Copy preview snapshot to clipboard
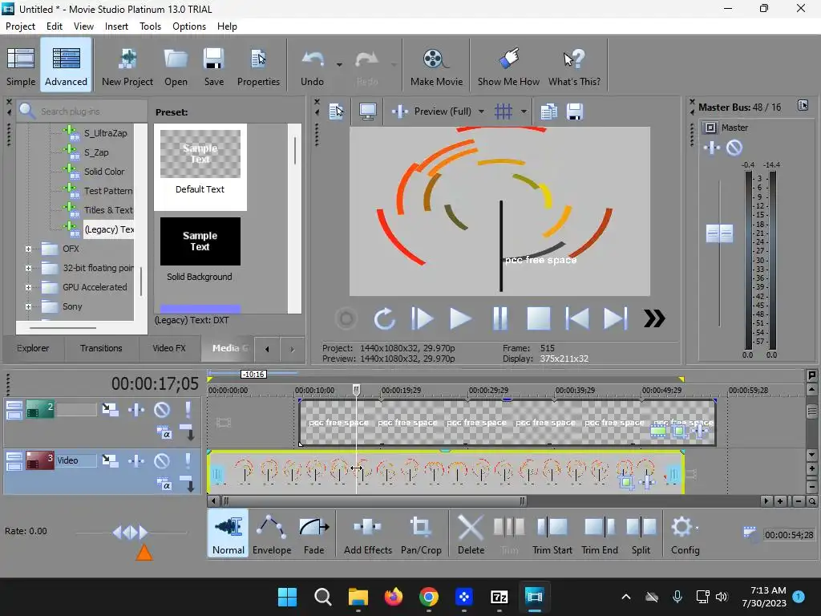Viewport: 821px width, 616px height. pos(548,111)
